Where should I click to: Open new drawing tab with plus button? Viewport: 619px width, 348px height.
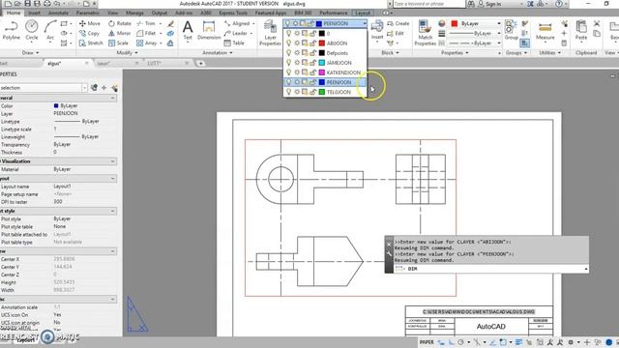200,63
